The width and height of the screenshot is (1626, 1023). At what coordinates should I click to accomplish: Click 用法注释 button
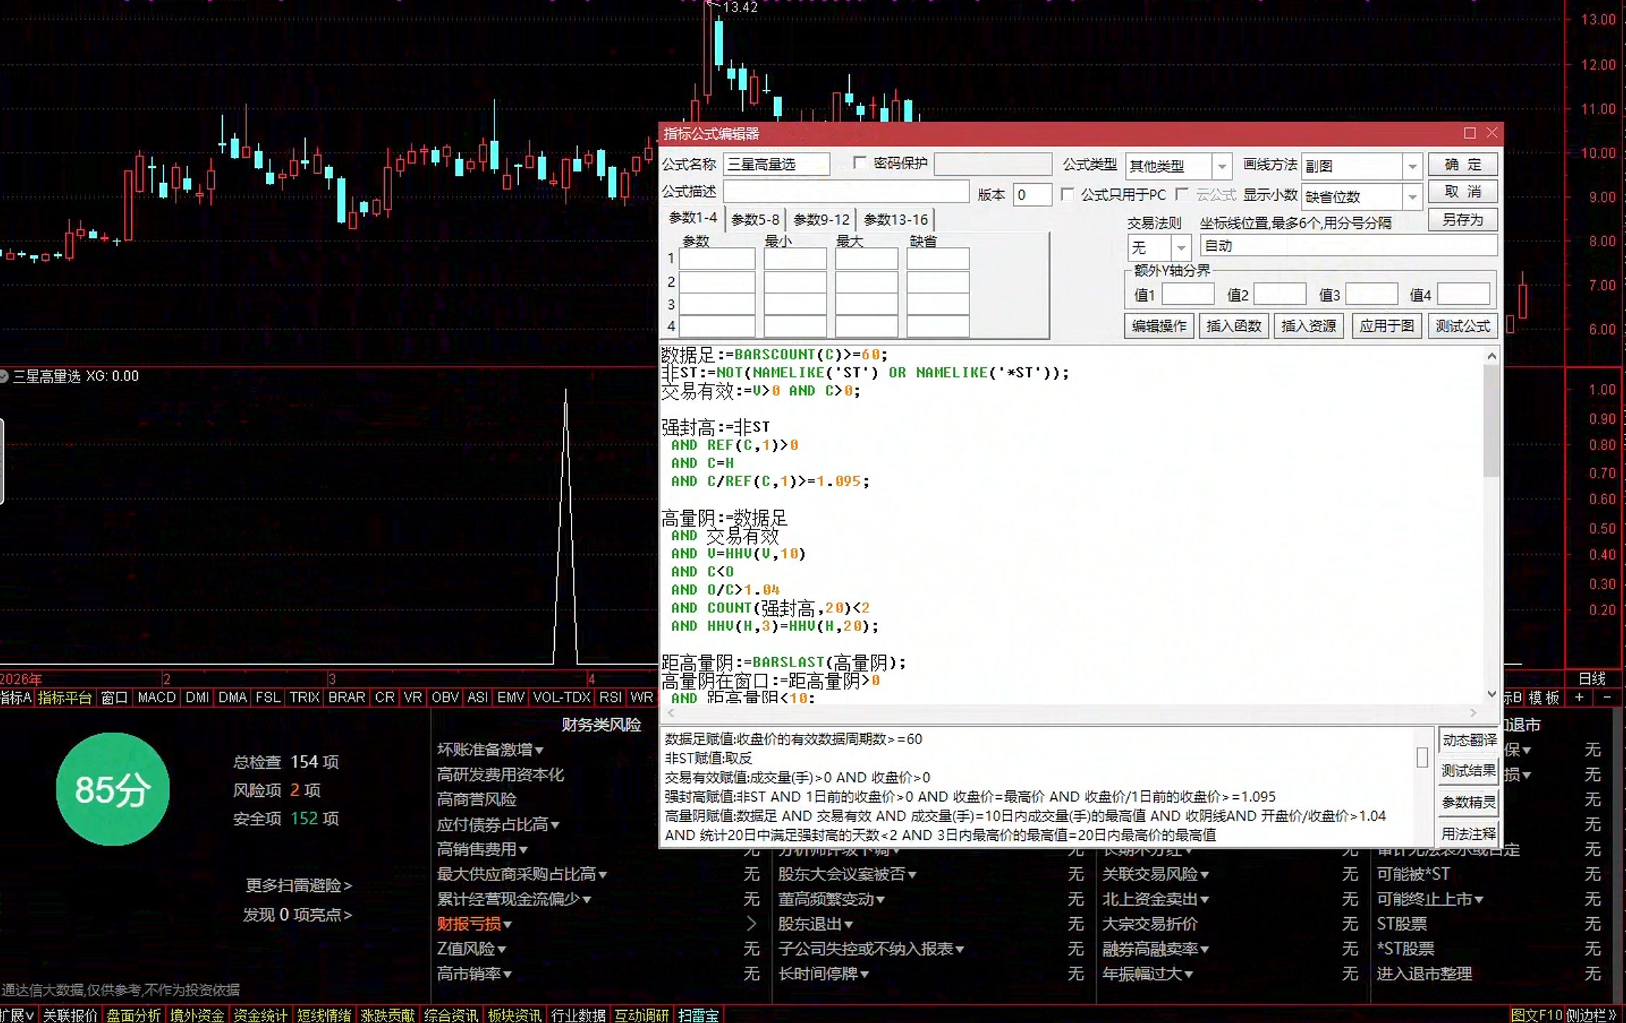[x=1469, y=834]
